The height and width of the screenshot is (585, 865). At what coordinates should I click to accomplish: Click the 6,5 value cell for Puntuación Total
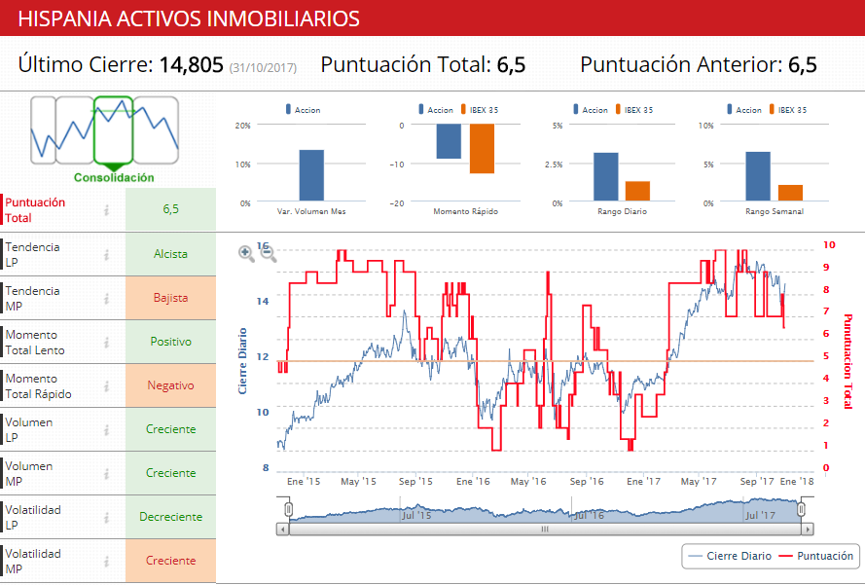[x=170, y=209]
